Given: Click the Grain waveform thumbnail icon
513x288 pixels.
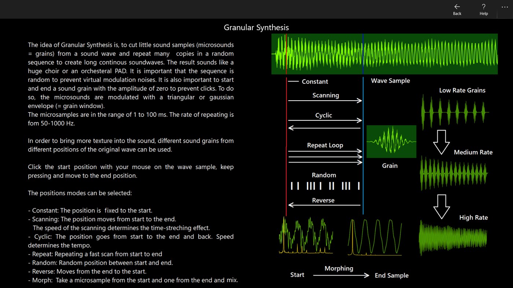Looking at the screenshot, I should tap(391, 141).
